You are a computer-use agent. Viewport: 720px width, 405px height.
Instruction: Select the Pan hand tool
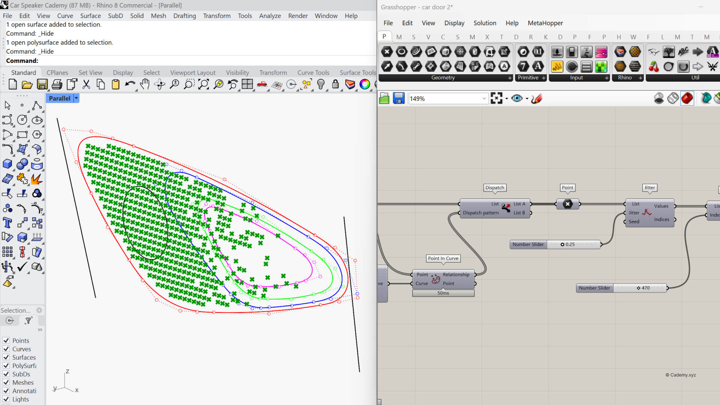click(145, 84)
